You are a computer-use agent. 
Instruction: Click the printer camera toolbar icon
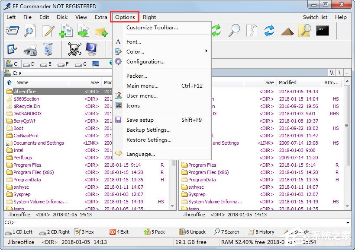tap(30, 50)
